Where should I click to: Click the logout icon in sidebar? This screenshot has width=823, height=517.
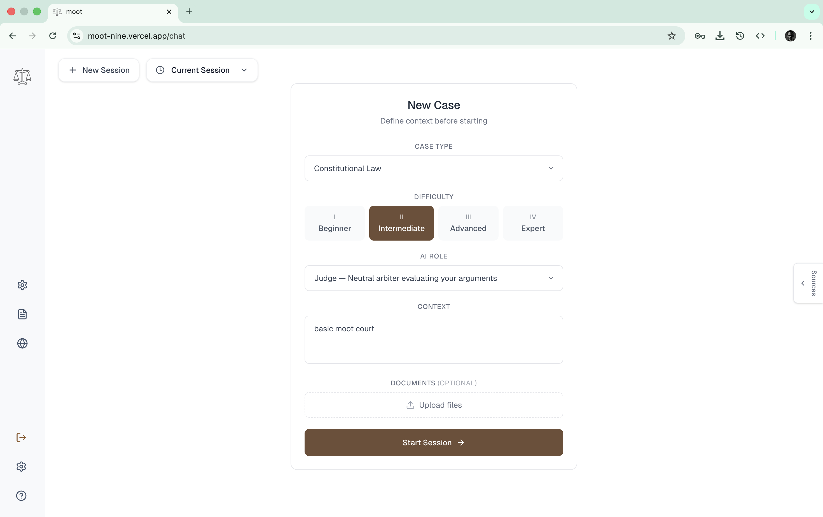[21, 437]
